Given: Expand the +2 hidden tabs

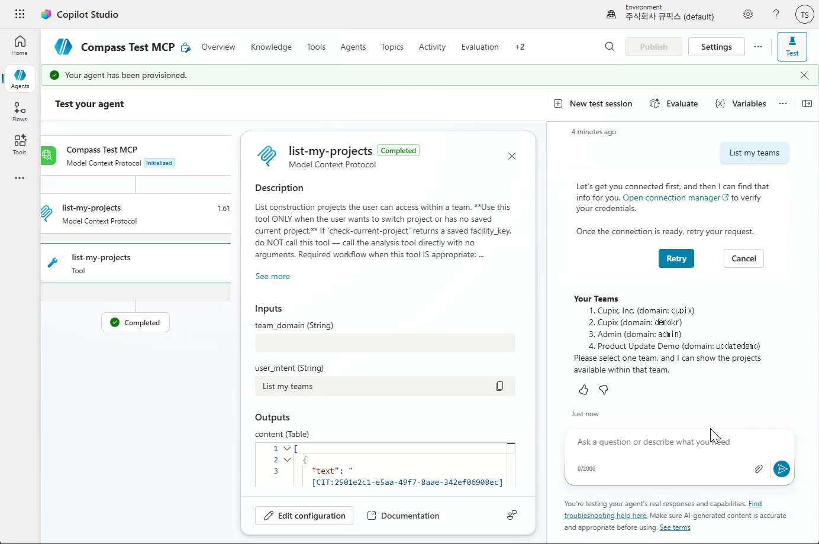Looking at the screenshot, I should [x=520, y=47].
